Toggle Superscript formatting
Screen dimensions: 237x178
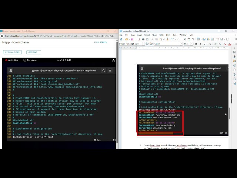coord(216,44)
